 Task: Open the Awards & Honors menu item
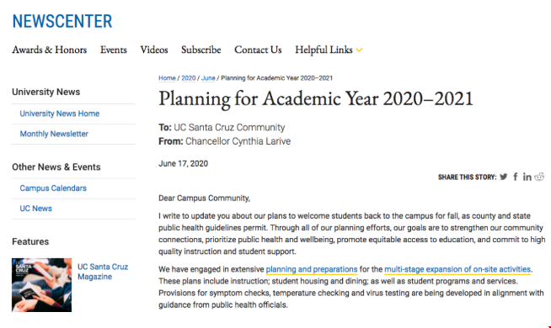tap(49, 50)
